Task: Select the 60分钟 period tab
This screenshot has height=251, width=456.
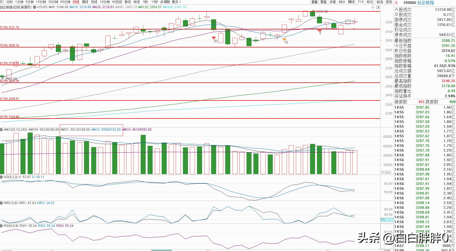Action: [x=65, y=2]
